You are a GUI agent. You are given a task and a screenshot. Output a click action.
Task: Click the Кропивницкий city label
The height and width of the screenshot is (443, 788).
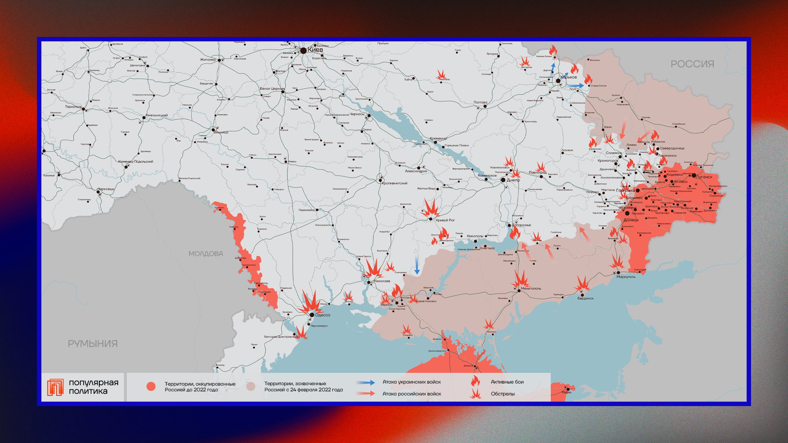point(394,183)
